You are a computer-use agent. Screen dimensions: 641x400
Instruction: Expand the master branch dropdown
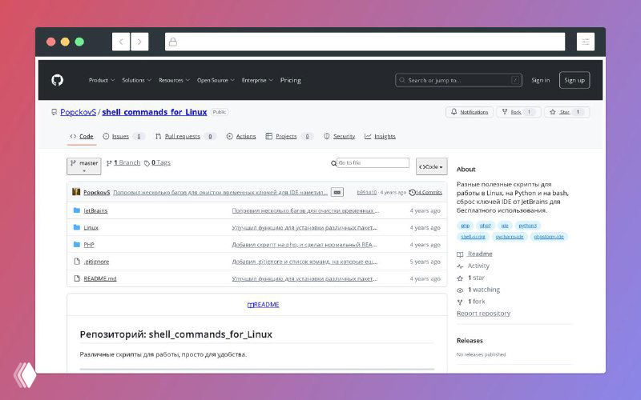(x=84, y=166)
